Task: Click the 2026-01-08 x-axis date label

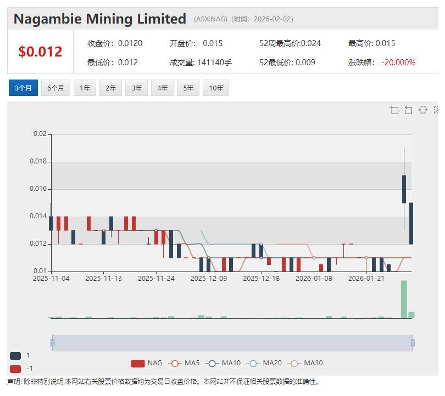Action: [314, 279]
